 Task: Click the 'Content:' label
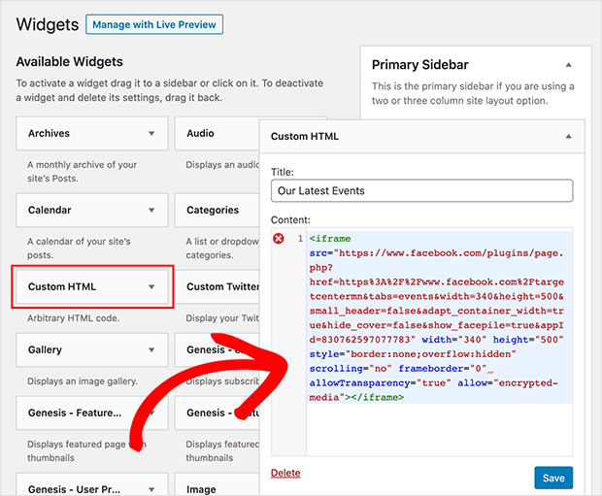click(290, 220)
